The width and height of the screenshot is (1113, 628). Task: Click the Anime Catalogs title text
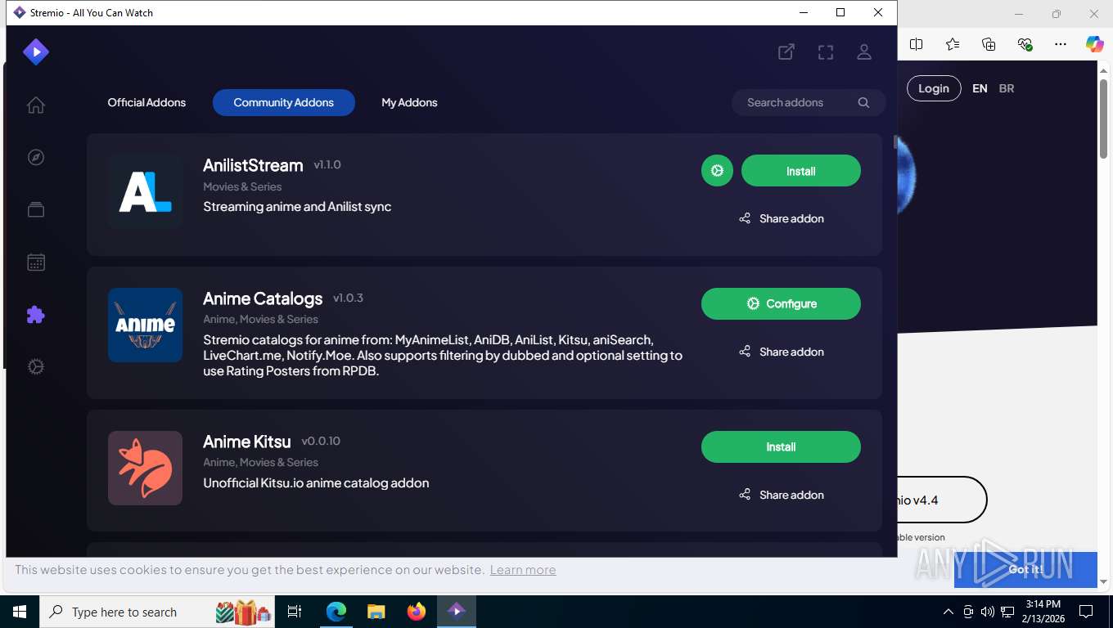263,298
